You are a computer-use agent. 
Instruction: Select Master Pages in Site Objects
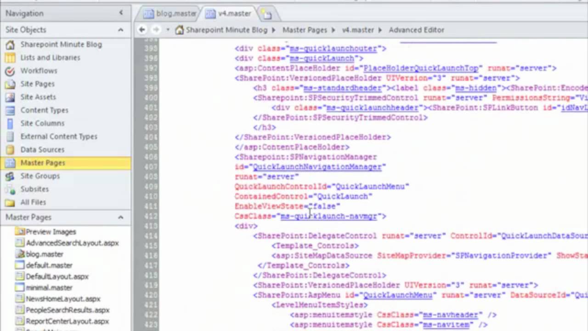tap(66, 163)
